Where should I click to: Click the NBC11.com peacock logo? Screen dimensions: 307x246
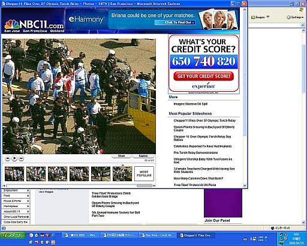[12, 25]
